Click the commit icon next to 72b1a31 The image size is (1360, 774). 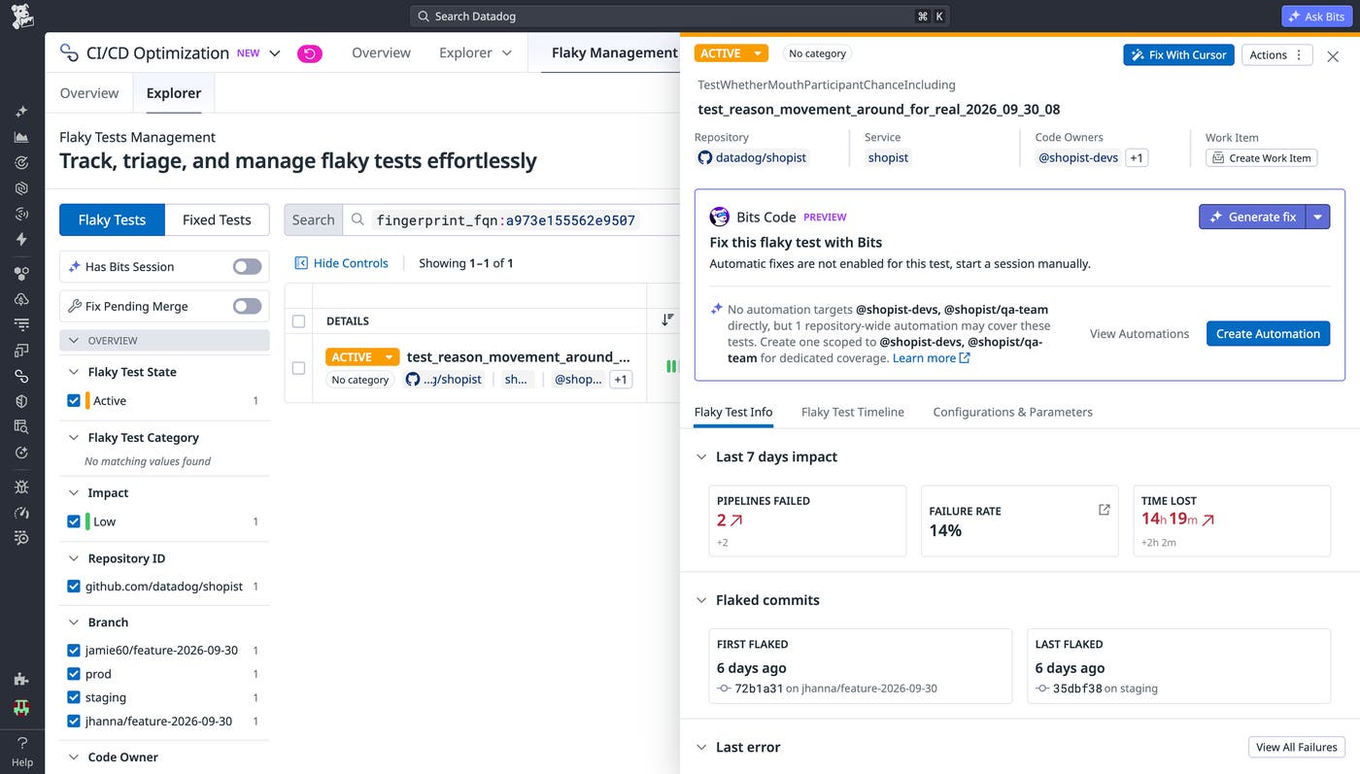point(724,689)
